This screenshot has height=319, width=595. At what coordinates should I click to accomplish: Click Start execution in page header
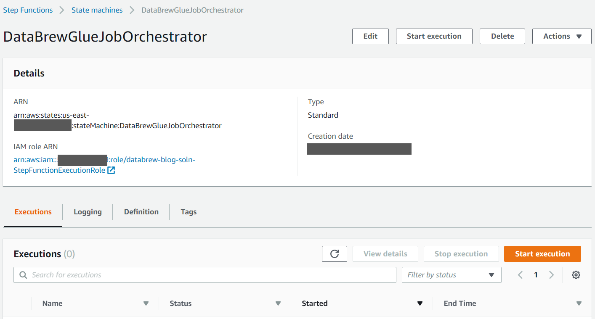pyautogui.click(x=434, y=36)
